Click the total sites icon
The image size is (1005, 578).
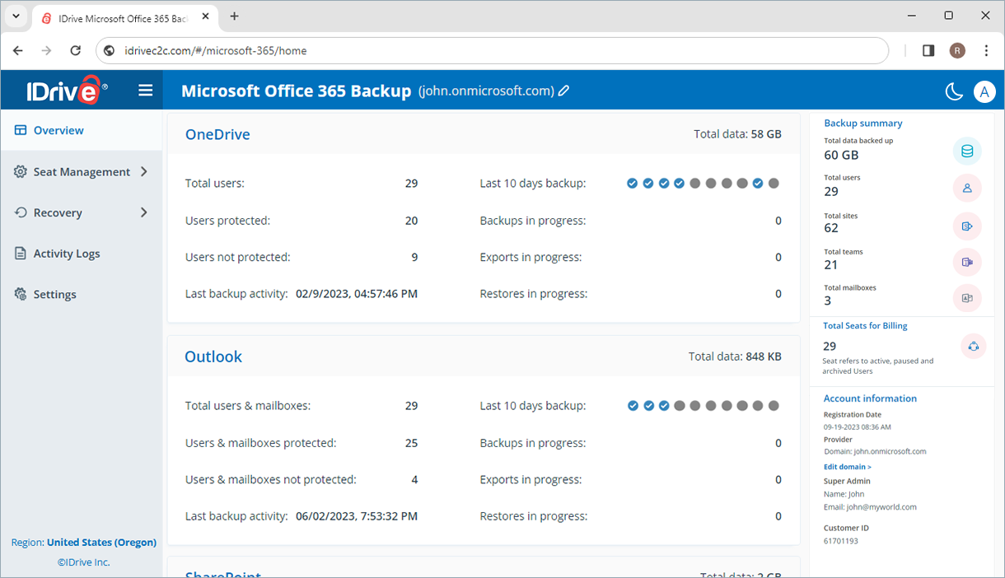point(967,226)
